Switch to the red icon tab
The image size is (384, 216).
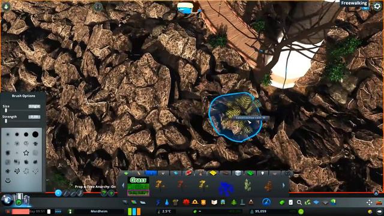(188, 173)
